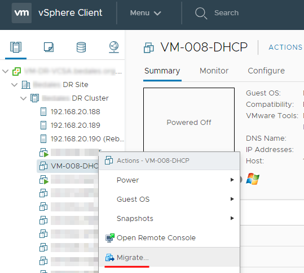Collapse the vCenter server node
This screenshot has height=273, width=304.
(x=6, y=71)
